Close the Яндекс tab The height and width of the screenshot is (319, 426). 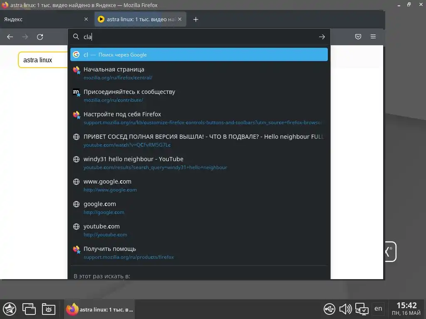[86, 19]
